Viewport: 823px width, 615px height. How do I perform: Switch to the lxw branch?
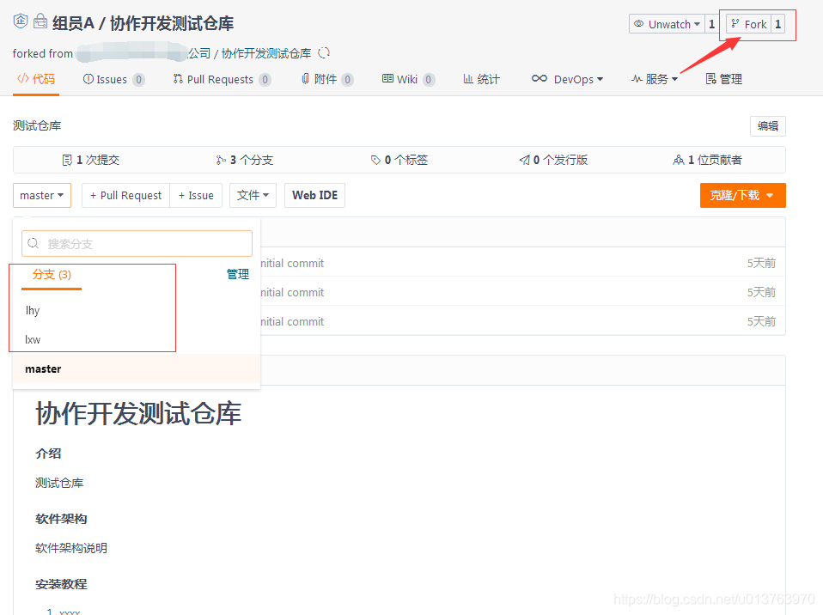tap(137, 339)
